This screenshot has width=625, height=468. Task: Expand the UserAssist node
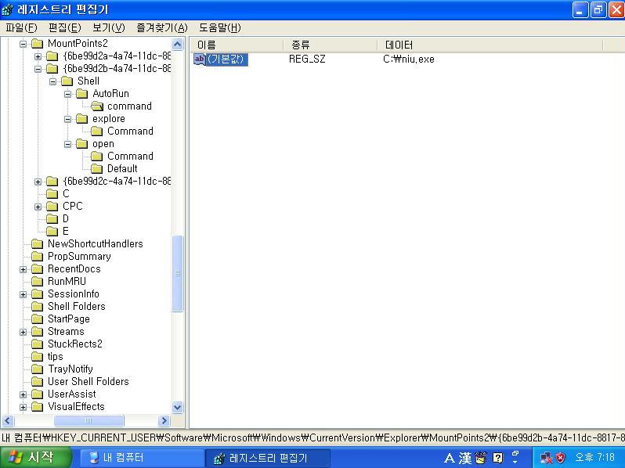point(23,394)
